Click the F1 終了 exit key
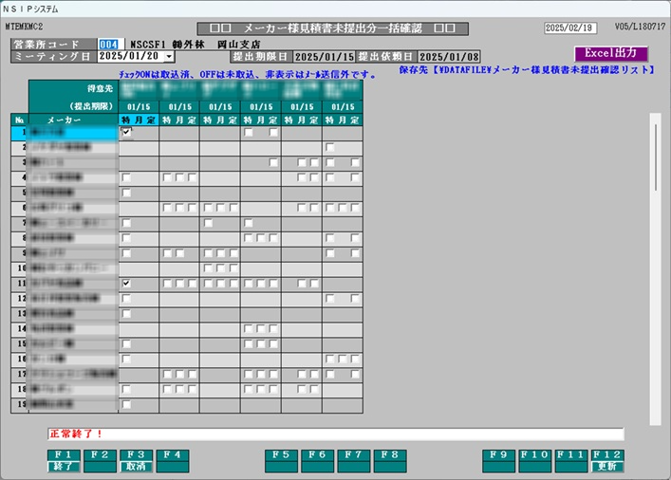The image size is (671, 480). (x=63, y=460)
